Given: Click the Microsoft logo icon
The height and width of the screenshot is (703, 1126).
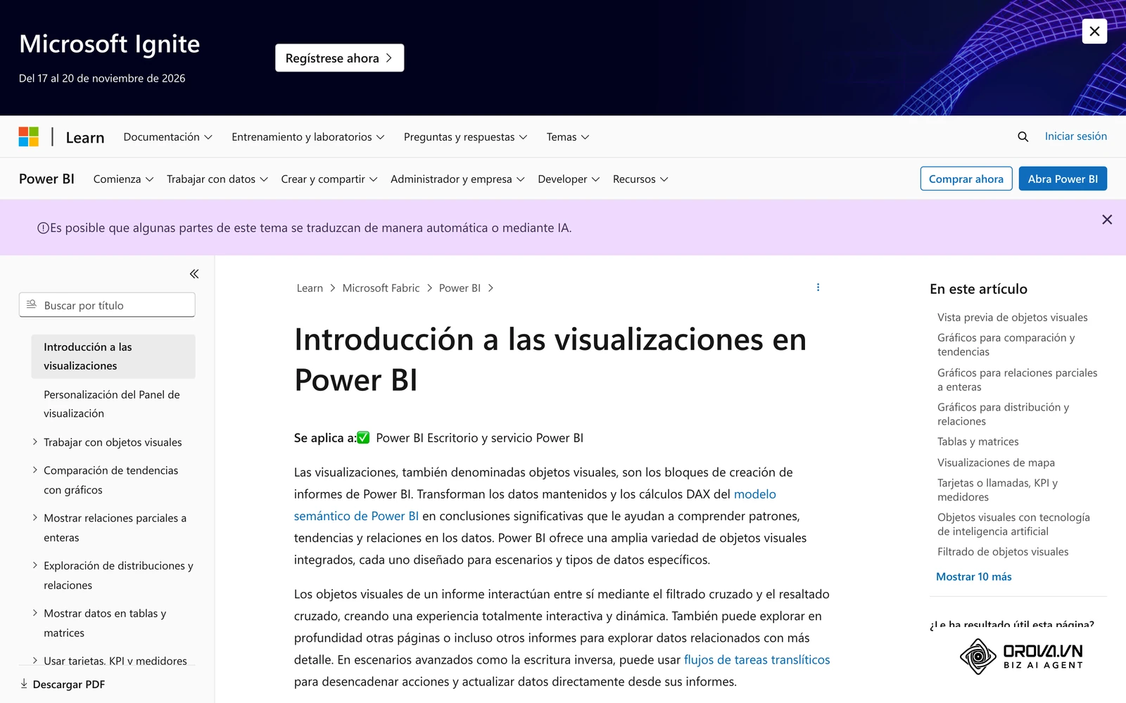Looking at the screenshot, I should pos(29,136).
